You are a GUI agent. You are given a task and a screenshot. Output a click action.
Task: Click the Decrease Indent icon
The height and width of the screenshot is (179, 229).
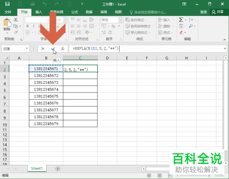[72, 33]
